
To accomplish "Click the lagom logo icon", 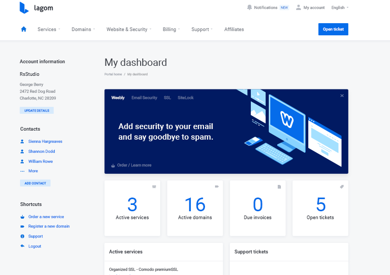I will pos(24,8).
